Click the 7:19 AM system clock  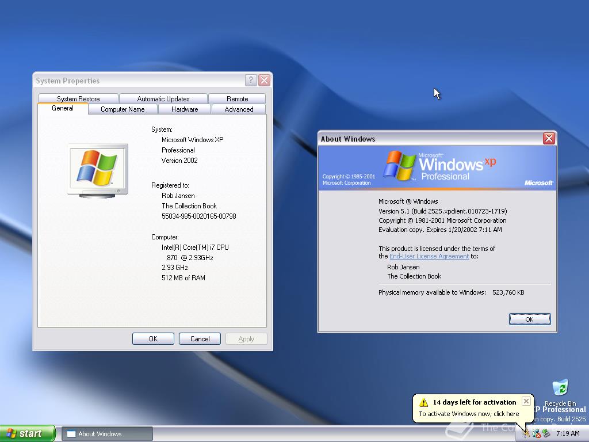pyautogui.click(x=568, y=433)
